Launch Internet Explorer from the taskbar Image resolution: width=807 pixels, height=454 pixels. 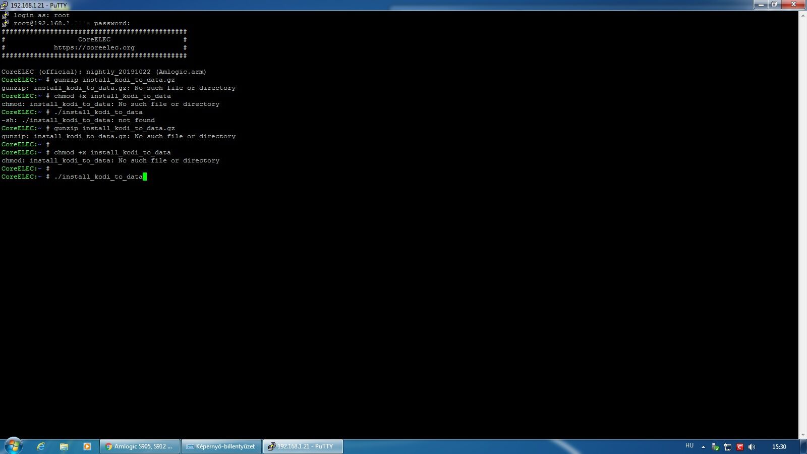(x=41, y=446)
